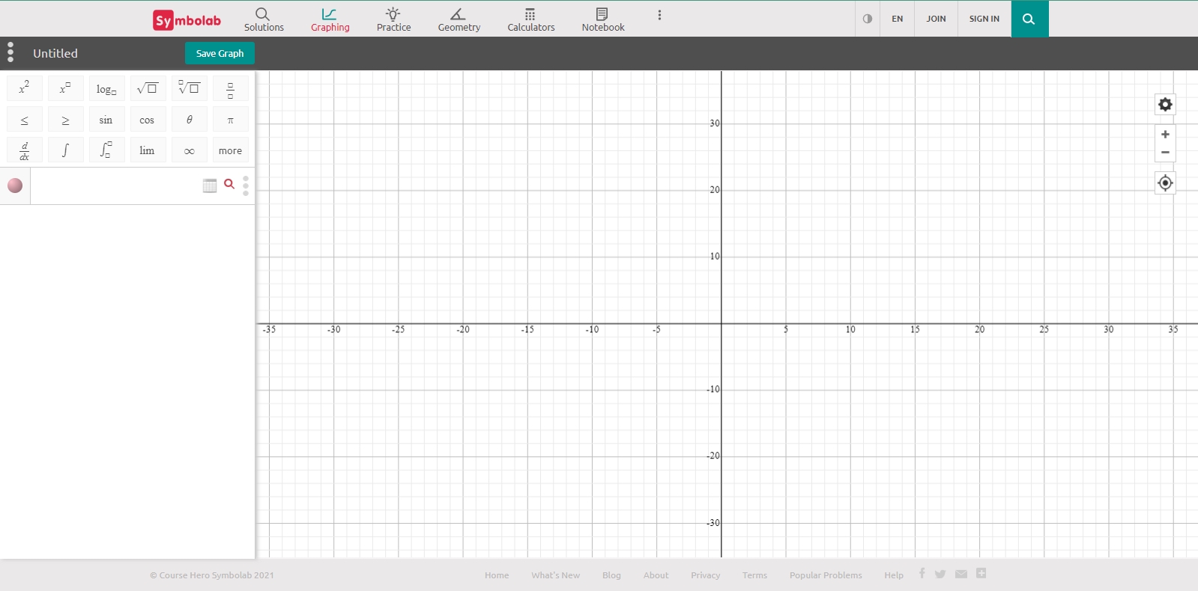Click the Symbolab logo
This screenshot has height=591, width=1198.
(187, 20)
